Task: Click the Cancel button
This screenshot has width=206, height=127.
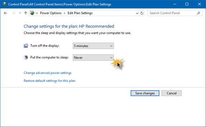Action: (172, 93)
